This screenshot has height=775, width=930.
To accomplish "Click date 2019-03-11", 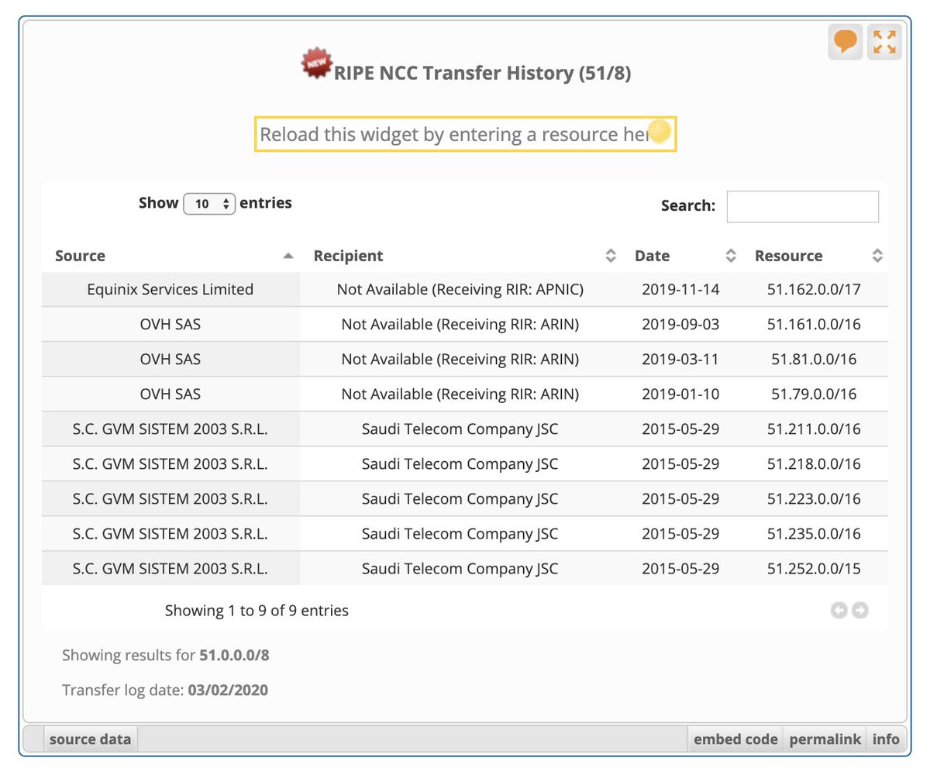I will [x=680, y=359].
